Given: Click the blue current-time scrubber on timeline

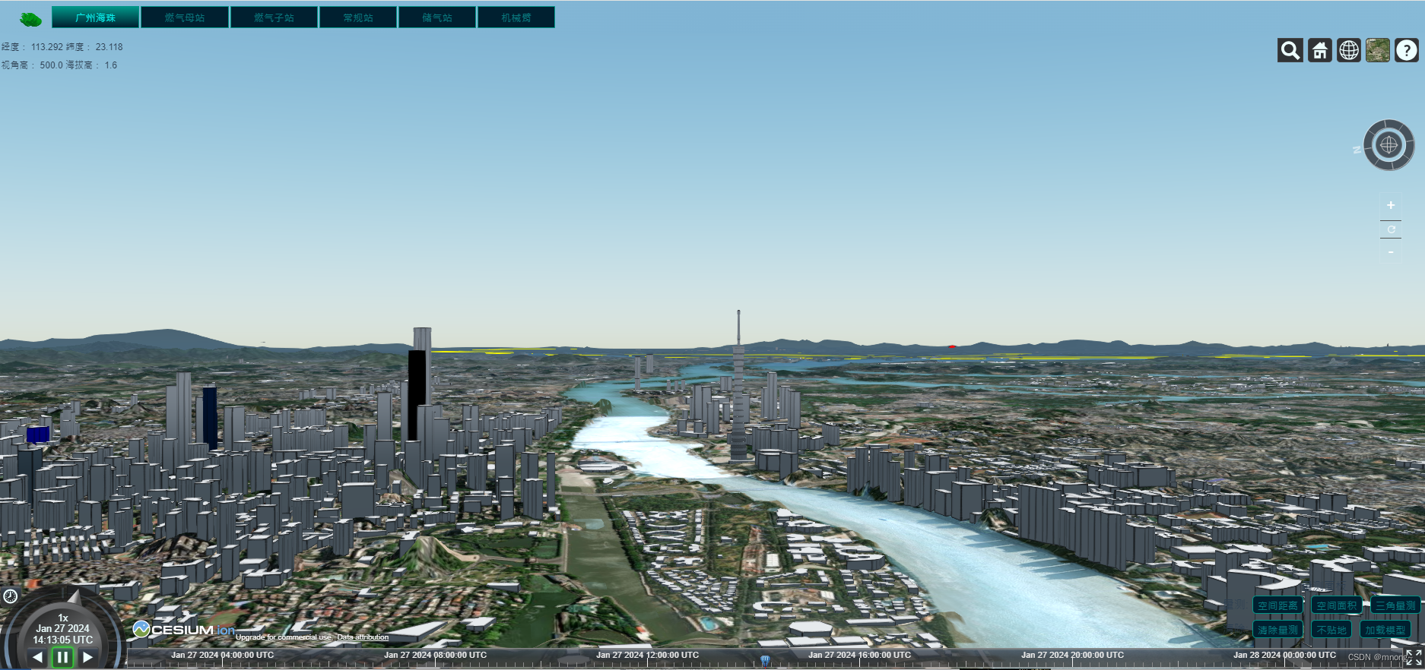Looking at the screenshot, I should pos(765,661).
